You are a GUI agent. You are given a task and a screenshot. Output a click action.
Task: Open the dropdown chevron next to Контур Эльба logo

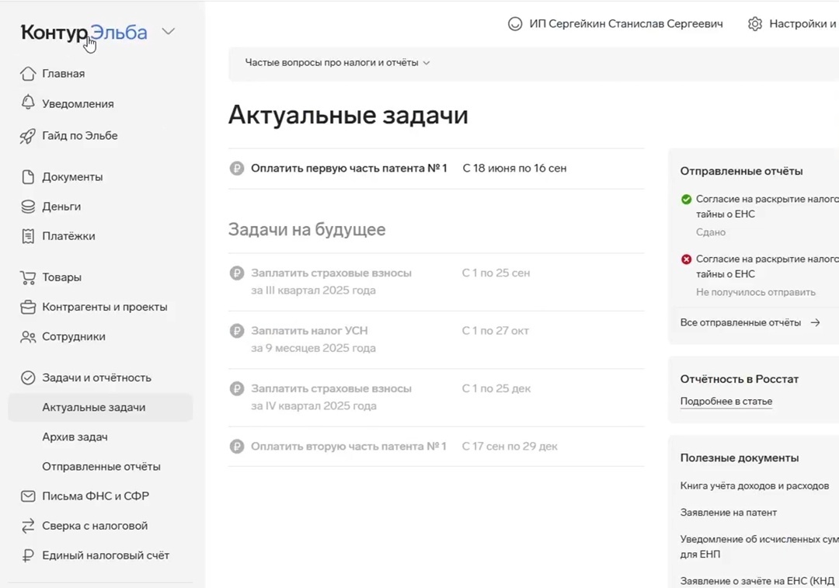point(168,32)
